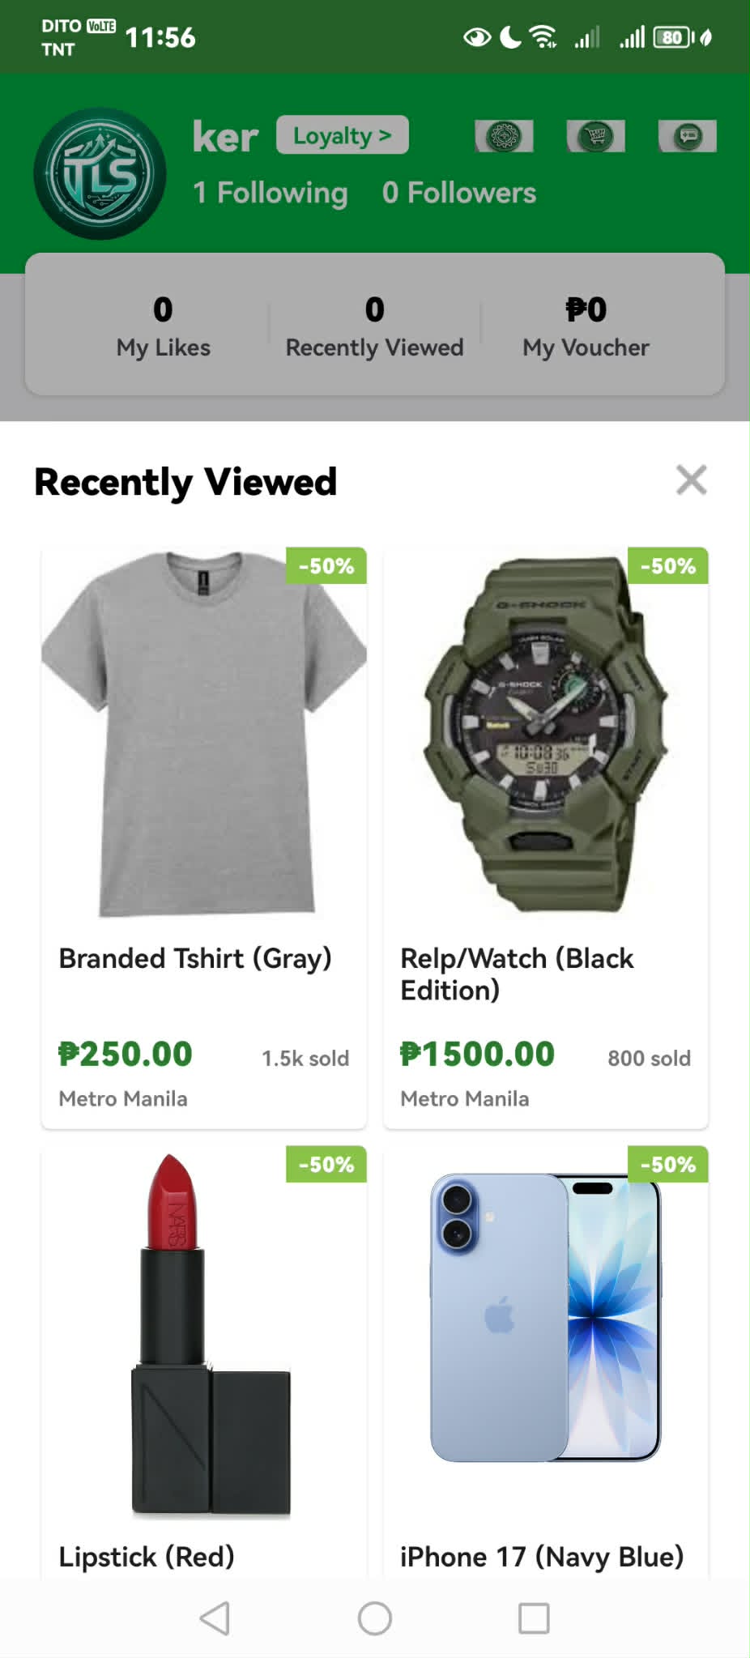The height and width of the screenshot is (1658, 750).
Task: Open the Recently Viewed counter tab
Action: point(374,326)
